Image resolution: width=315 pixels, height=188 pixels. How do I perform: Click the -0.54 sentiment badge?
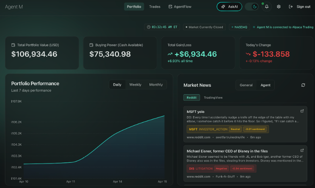[242, 169]
